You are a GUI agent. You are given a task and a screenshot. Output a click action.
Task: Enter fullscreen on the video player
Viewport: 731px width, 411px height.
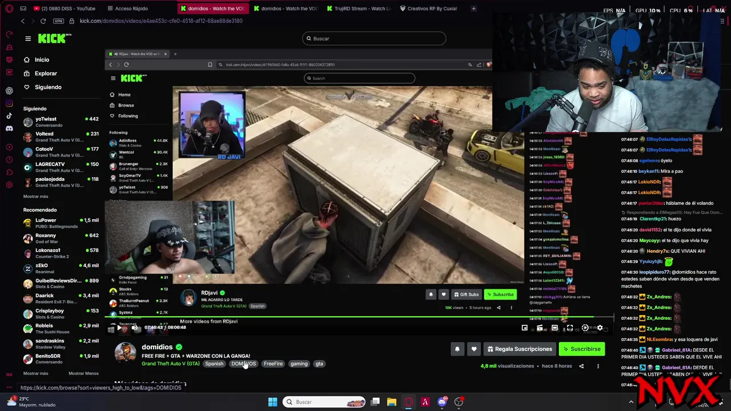tap(569, 328)
